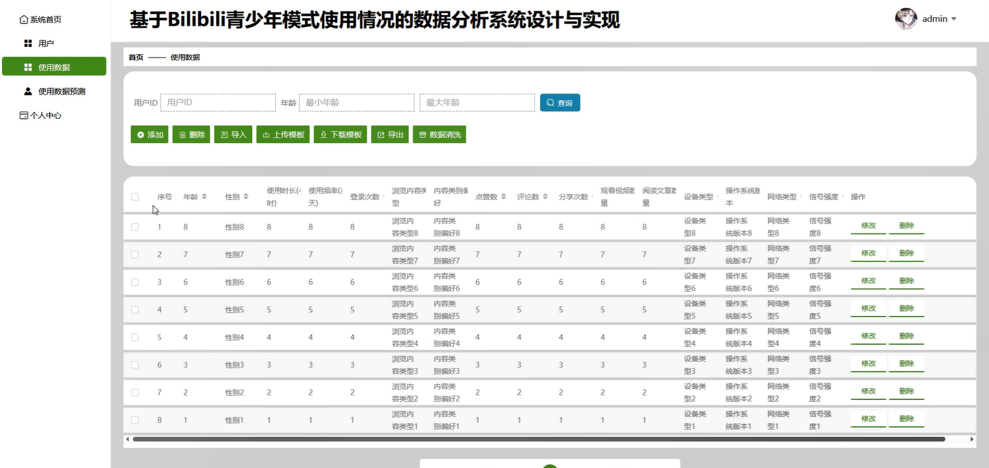Click the 导入 import button

[233, 135]
